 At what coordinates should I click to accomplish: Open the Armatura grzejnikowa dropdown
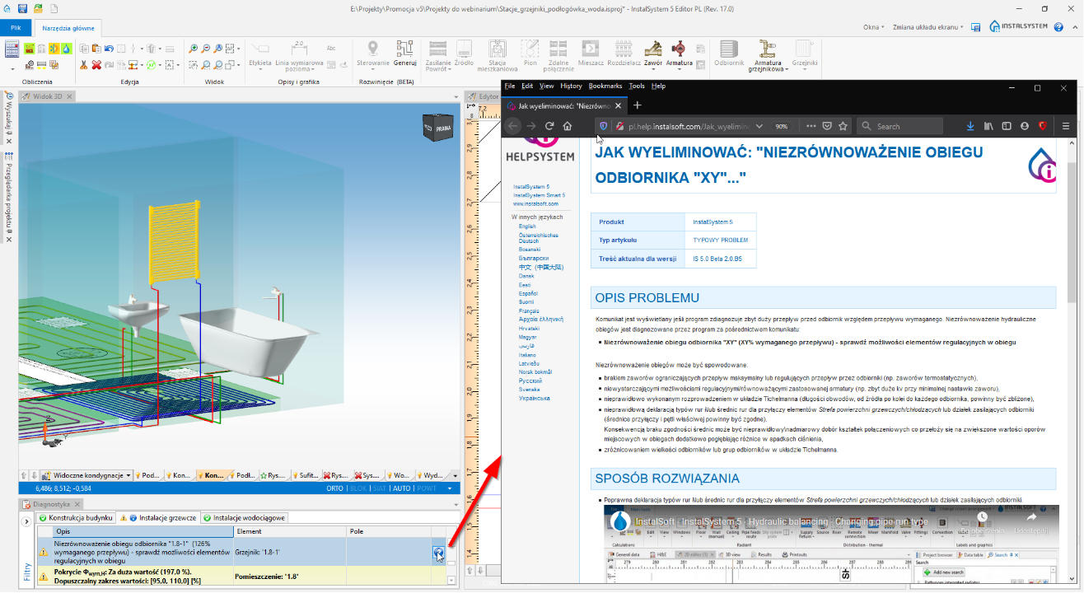(769, 56)
